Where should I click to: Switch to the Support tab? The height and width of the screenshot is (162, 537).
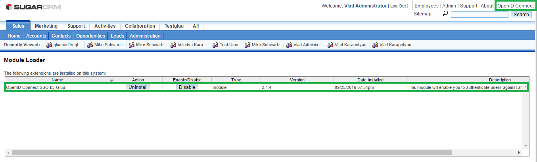[76, 26]
